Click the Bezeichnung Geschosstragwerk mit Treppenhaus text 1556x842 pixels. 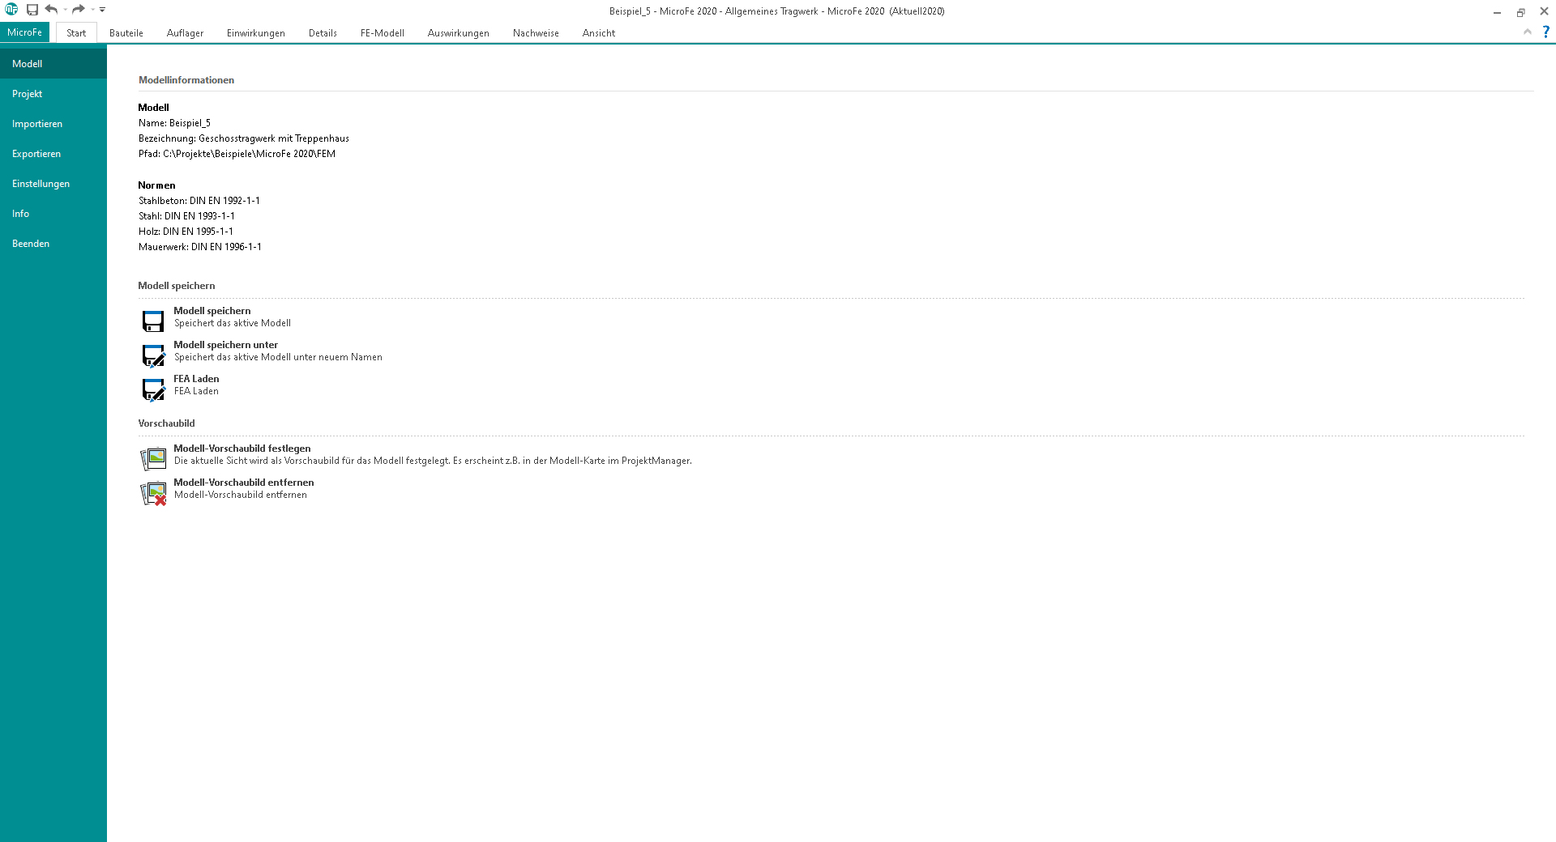[x=244, y=138]
